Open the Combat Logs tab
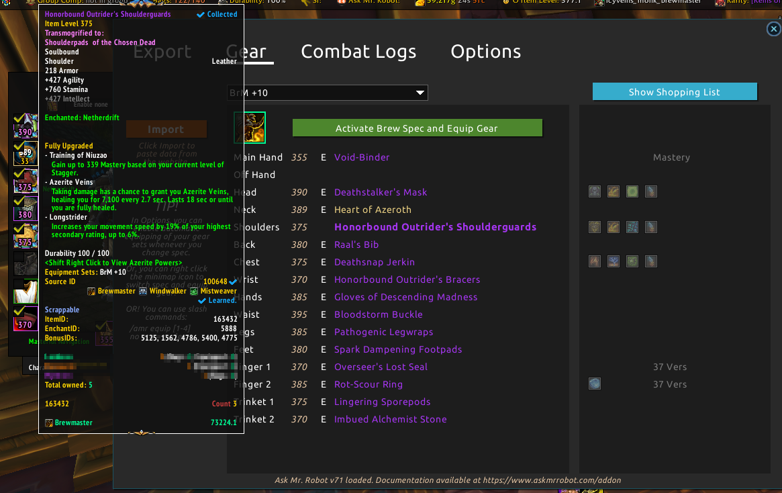The height and width of the screenshot is (493, 782). click(358, 52)
